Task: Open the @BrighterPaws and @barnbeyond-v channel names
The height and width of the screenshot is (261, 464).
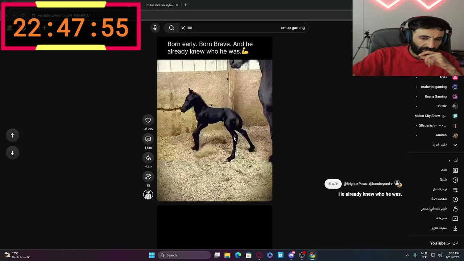Action: [x=368, y=184]
